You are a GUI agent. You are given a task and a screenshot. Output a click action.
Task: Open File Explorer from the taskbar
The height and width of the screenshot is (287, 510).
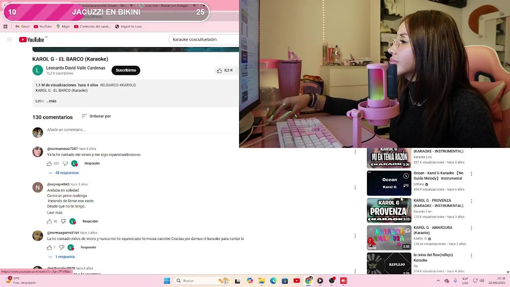261,281
